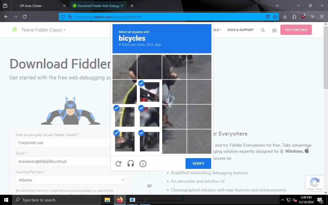This screenshot has width=328, height=205.
Task: Focus the telerik.com address bar
Action: coord(169,17)
